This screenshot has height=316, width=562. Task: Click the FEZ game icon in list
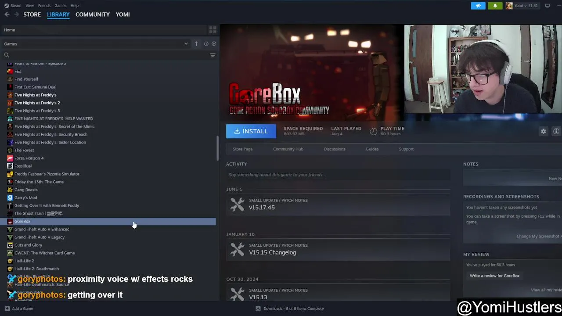point(10,71)
